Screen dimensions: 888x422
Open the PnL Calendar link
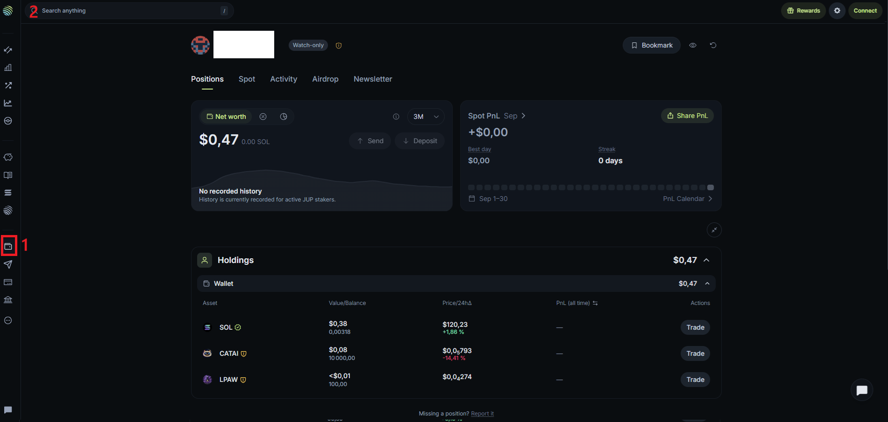pos(688,199)
